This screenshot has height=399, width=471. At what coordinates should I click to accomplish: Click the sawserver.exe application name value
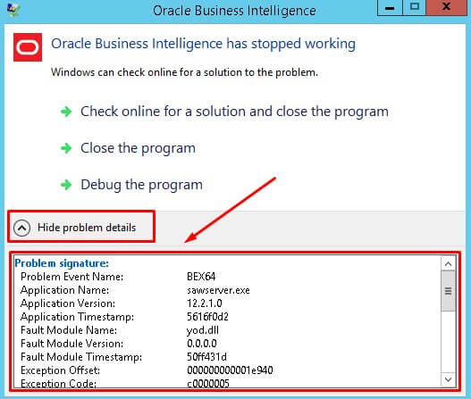(218, 290)
